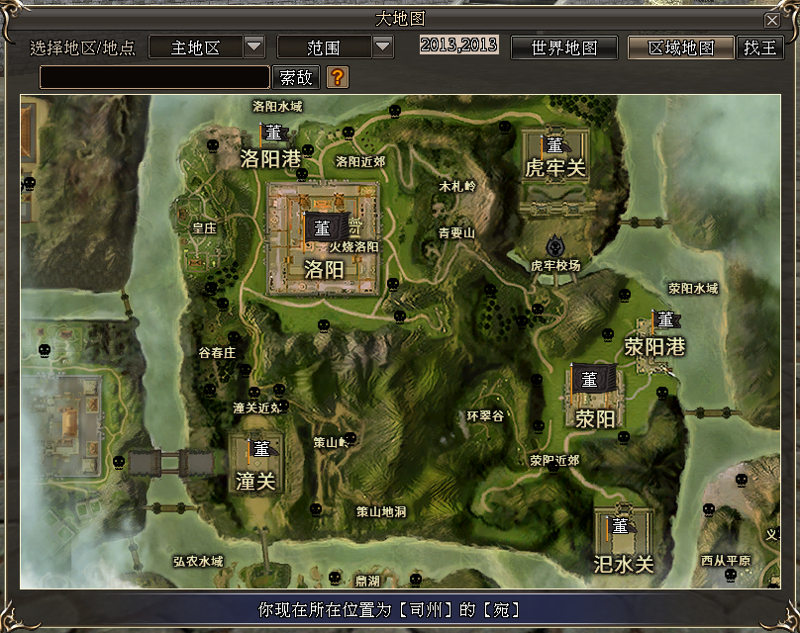Click the 西从平原 label
This screenshot has height=633, width=800.
click(726, 561)
